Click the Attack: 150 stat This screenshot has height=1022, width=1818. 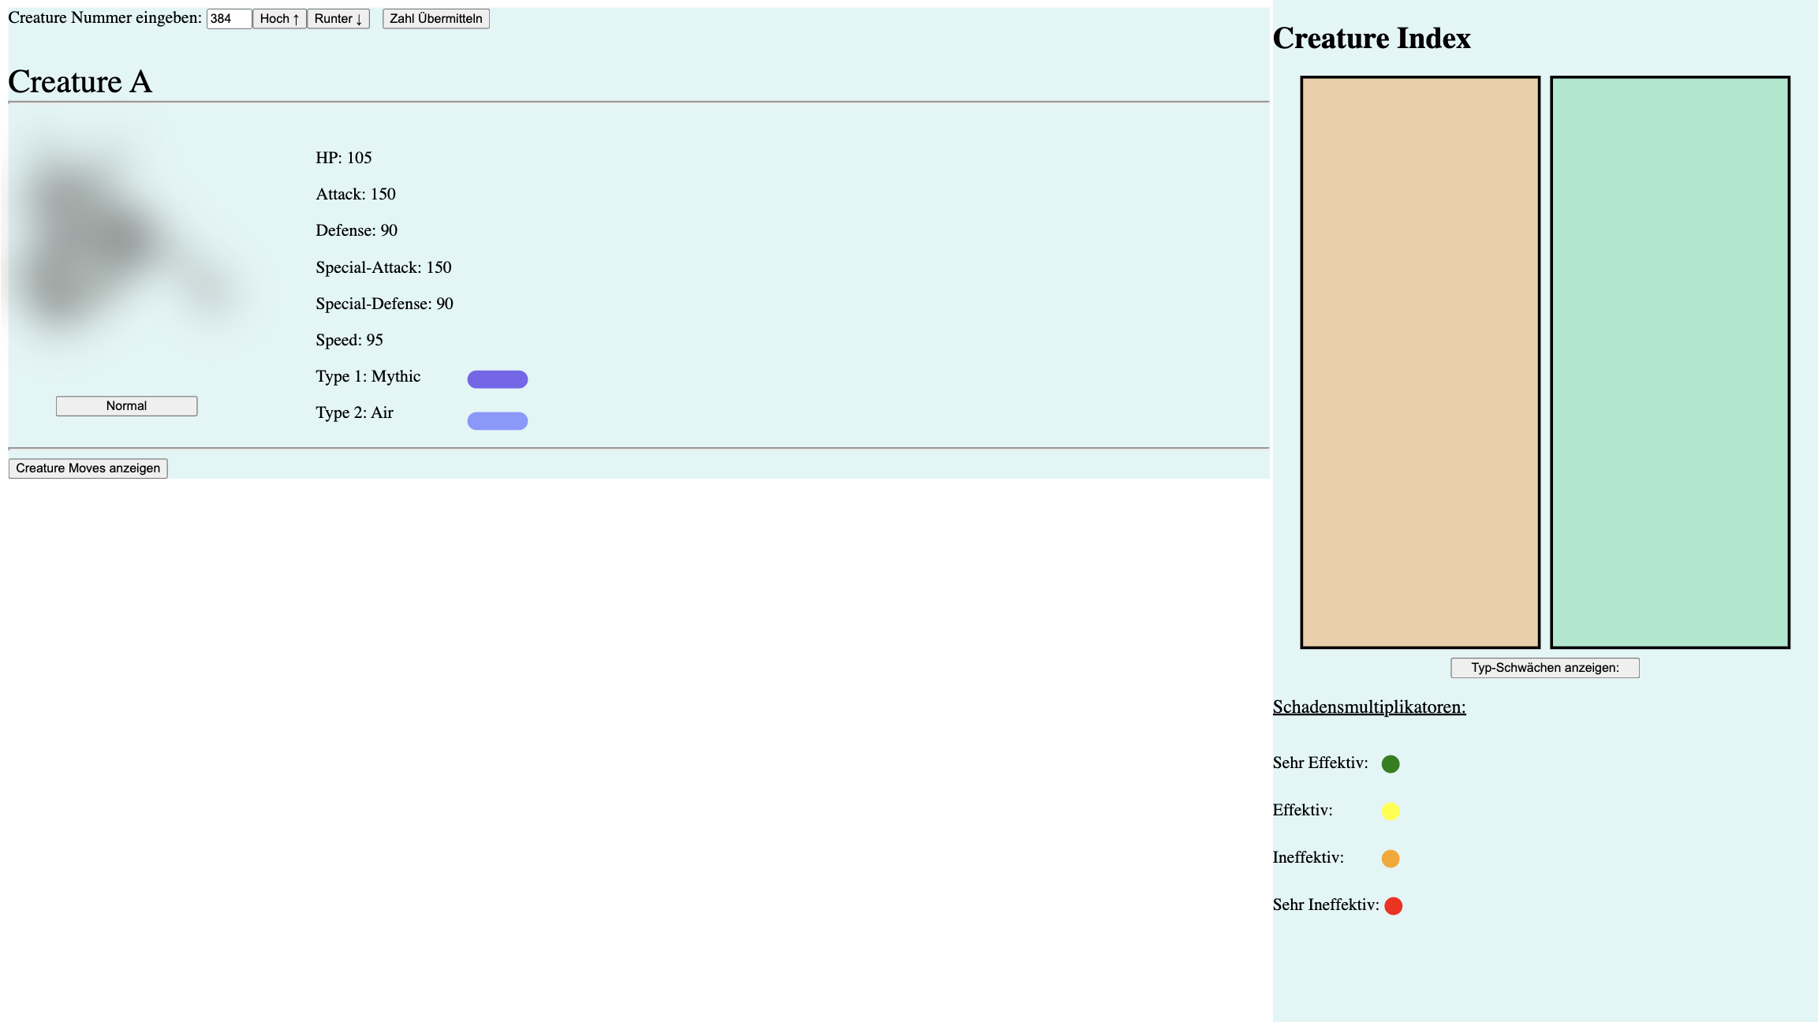[x=356, y=194]
